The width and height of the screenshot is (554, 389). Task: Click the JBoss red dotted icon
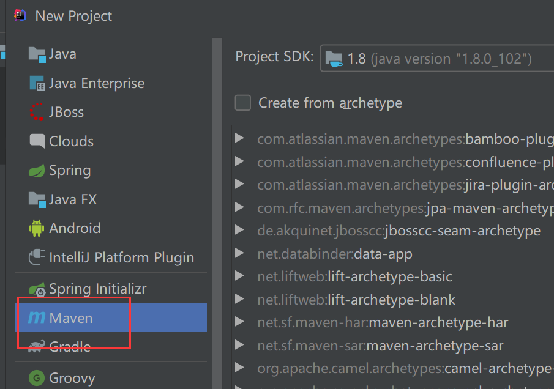[37, 113]
